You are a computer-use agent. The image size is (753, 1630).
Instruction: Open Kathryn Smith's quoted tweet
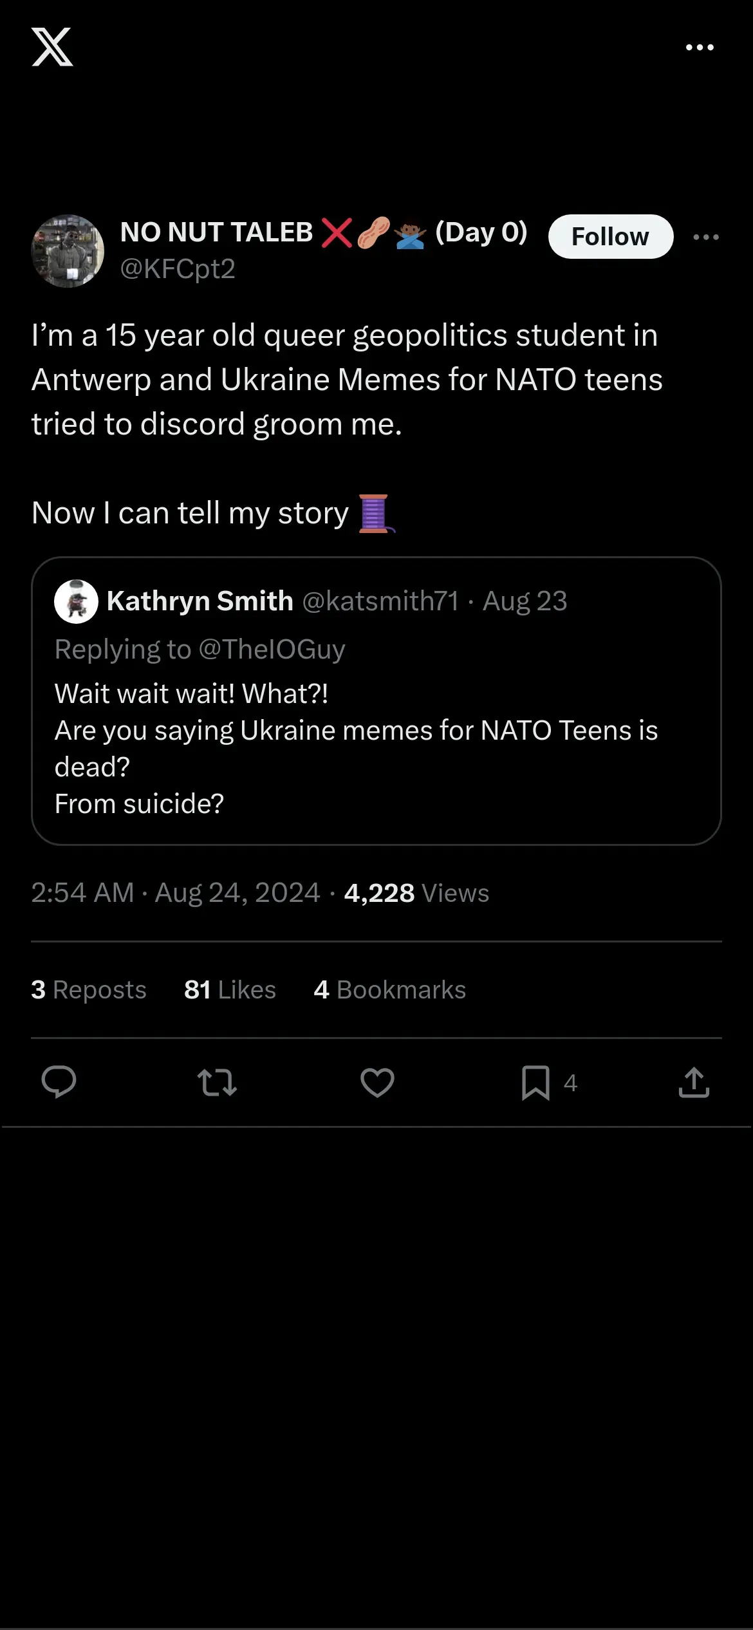point(376,701)
